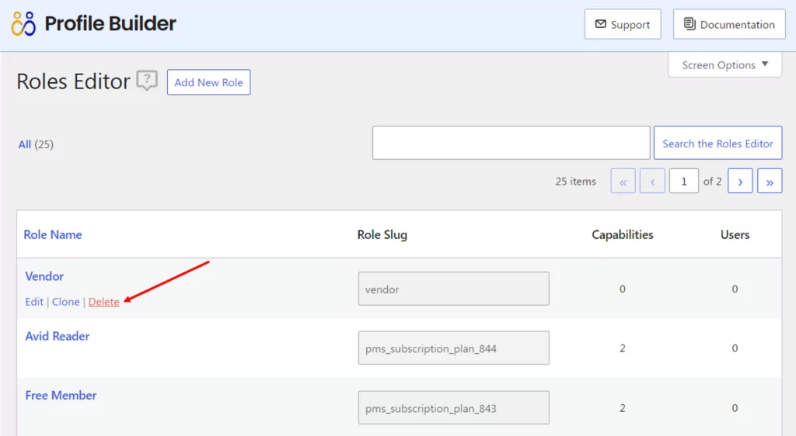Open the Documentation page
Image resolution: width=796 pixels, height=436 pixels.
(729, 24)
